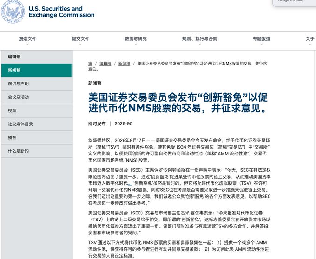Image resolution: width=316 pixels, height=259 pixels.
Task: Open 视频 sidebar item
Action: coord(37,110)
